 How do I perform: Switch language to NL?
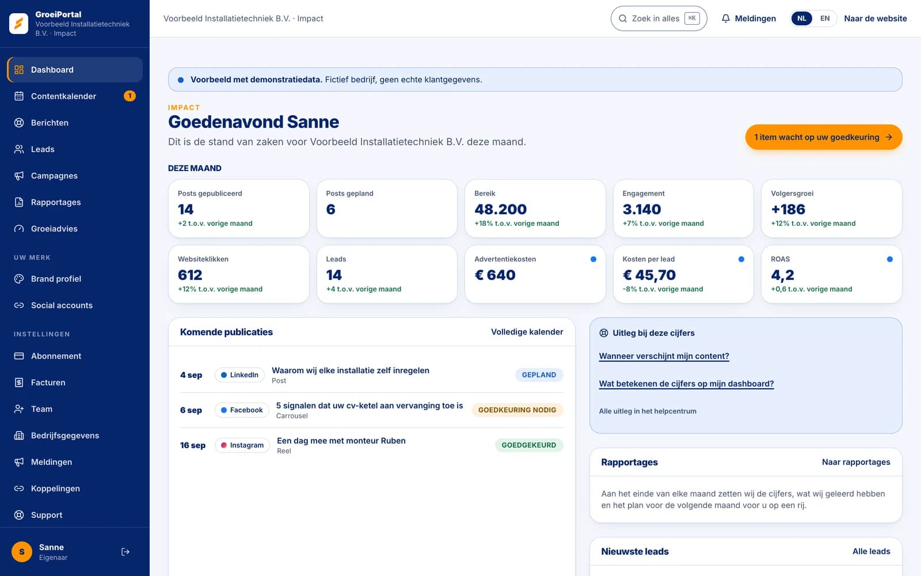(x=802, y=18)
